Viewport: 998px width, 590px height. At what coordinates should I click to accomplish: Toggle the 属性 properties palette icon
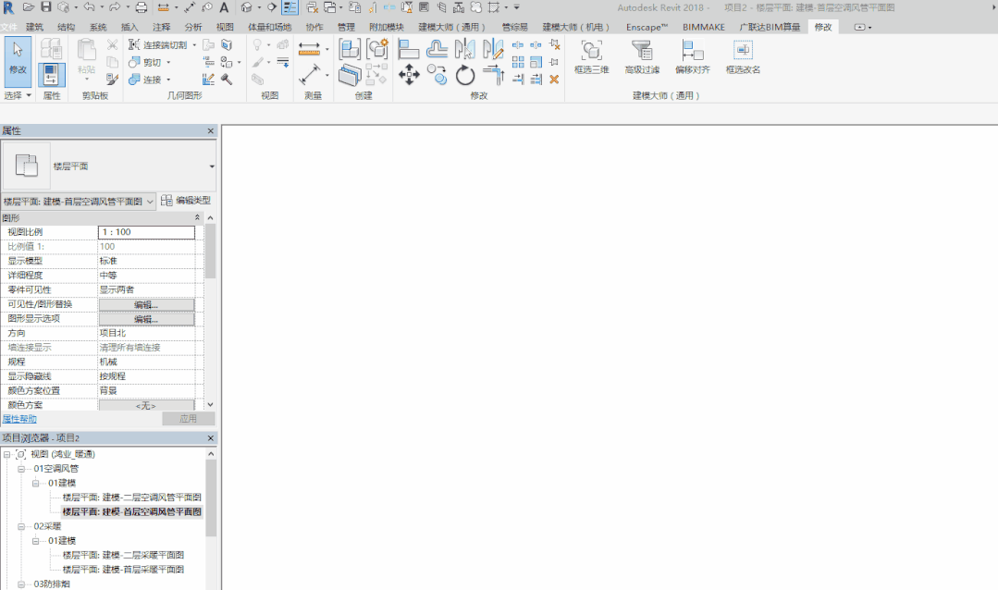click(x=51, y=75)
